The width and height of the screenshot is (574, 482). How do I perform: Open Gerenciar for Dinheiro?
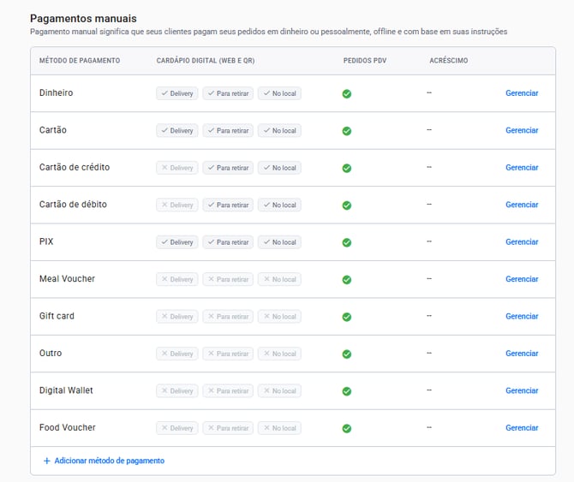tap(522, 93)
